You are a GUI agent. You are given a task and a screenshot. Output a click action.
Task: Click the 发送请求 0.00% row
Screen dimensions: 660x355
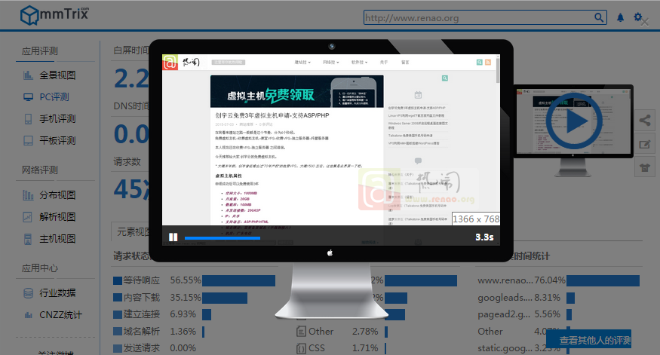coord(155,348)
